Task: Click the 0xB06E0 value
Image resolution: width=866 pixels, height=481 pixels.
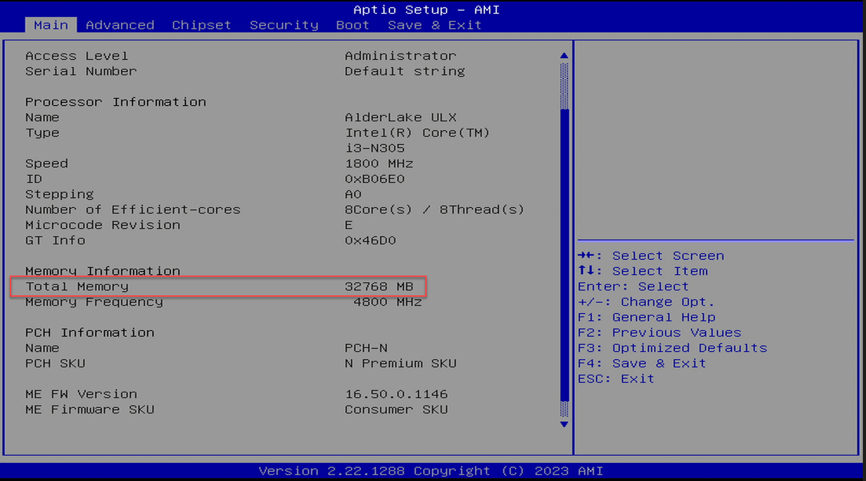Action: (375, 179)
